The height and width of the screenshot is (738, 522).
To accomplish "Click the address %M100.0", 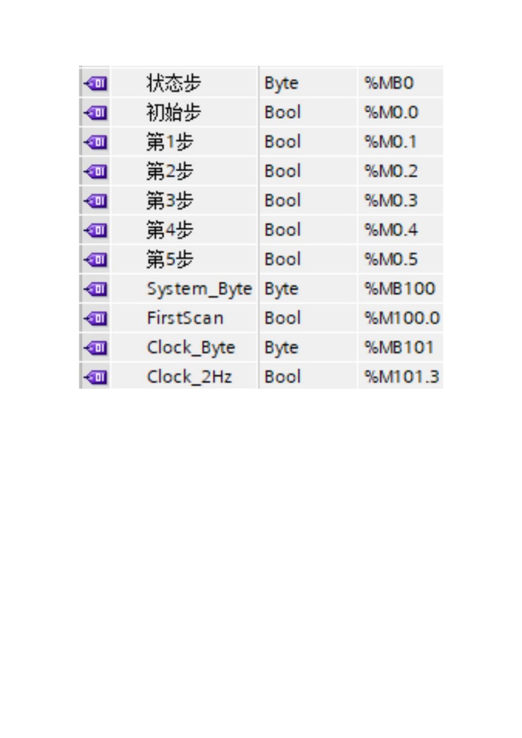I will coord(402,318).
